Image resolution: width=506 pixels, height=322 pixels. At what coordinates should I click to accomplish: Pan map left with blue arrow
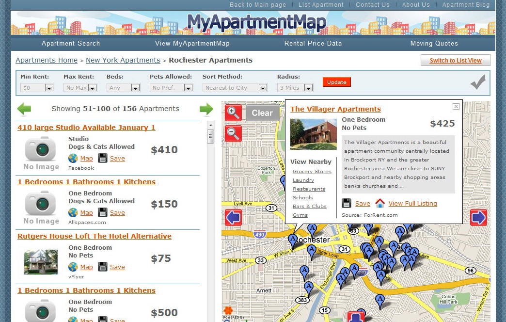pos(233,218)
